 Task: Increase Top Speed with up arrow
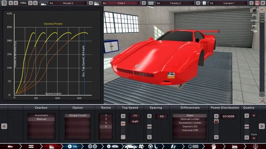click(123, 116)
